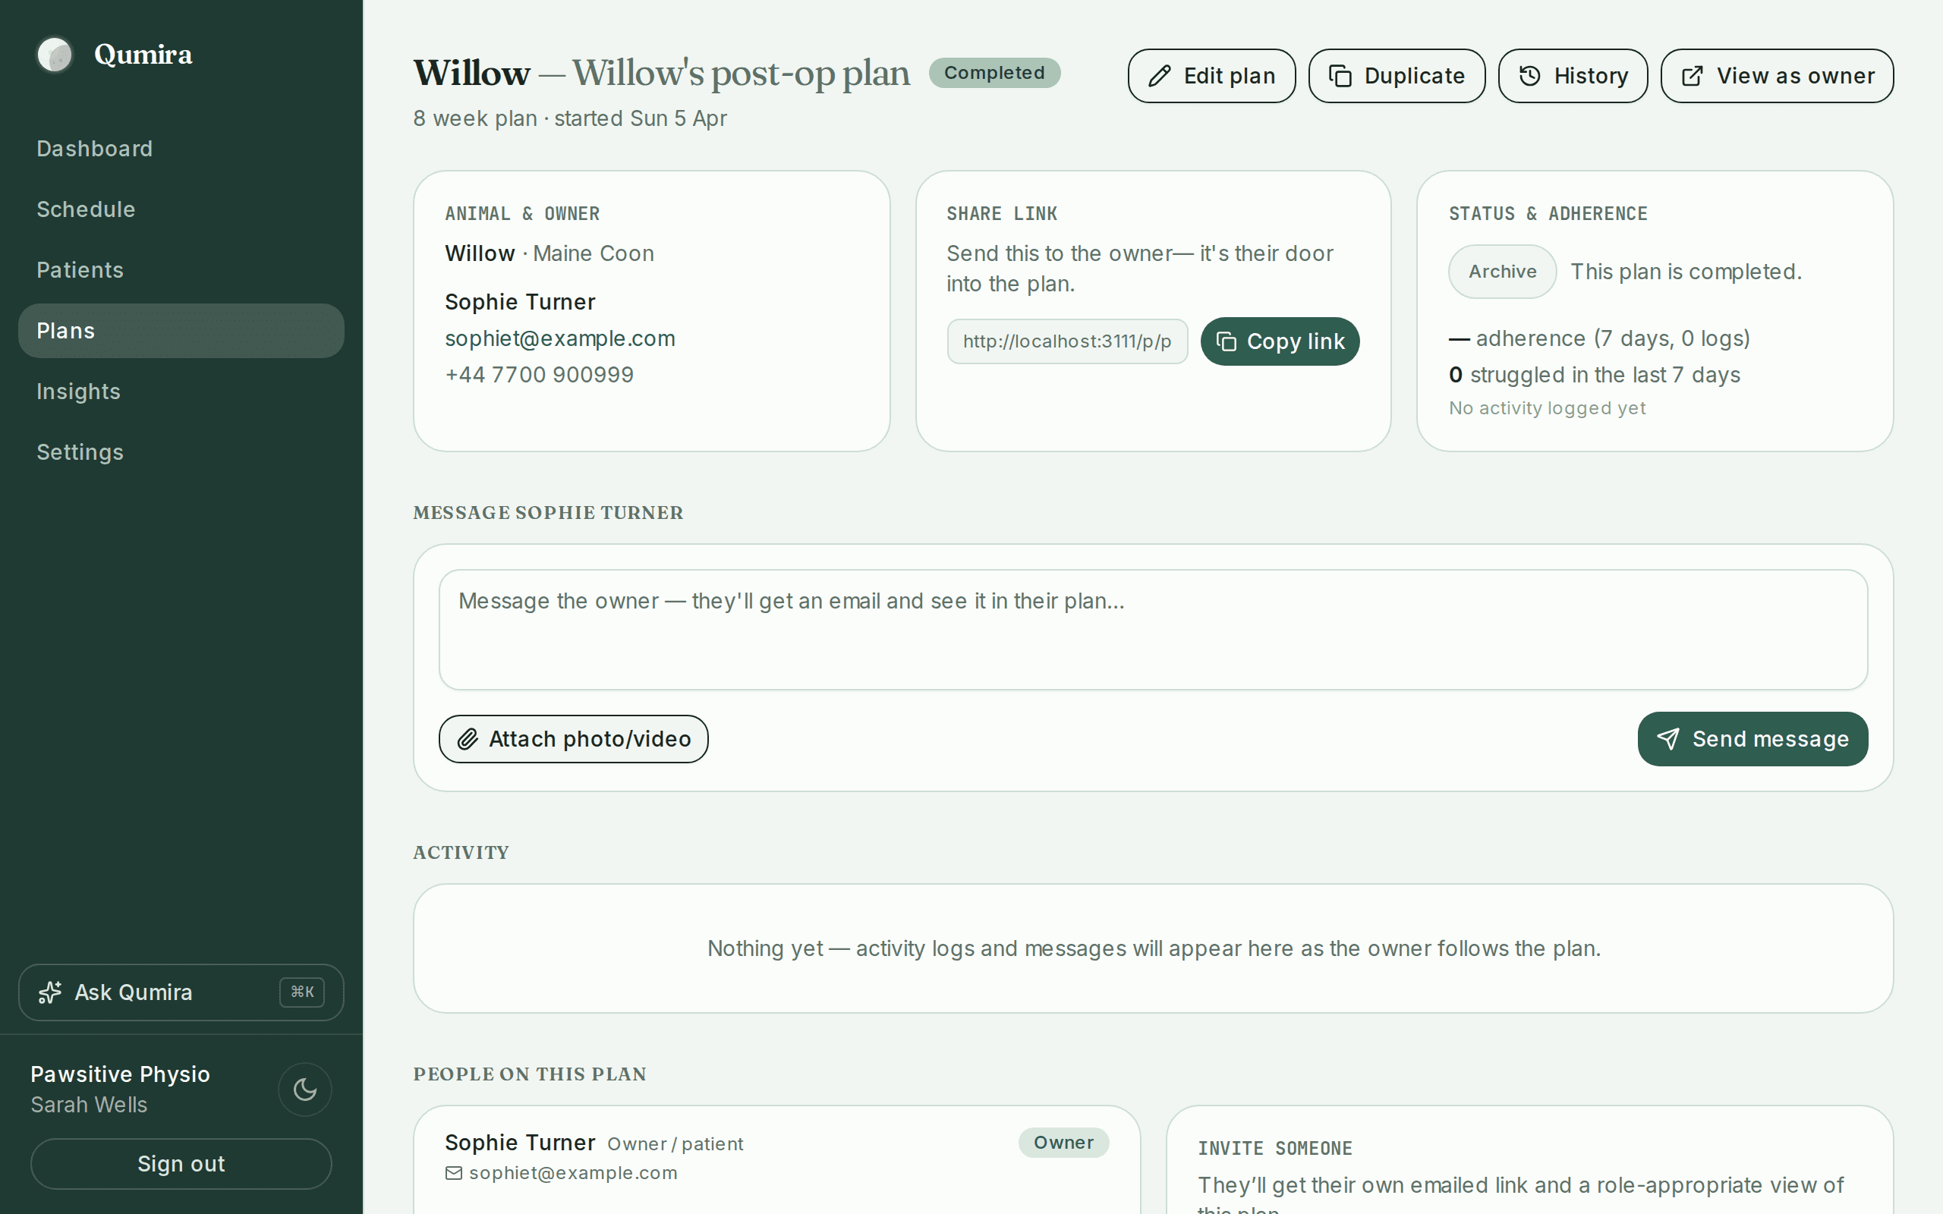Screen dimensions: 1943x1214
Task: Click the INVITE SOMEONE heading
Action: [1275, 1148]
